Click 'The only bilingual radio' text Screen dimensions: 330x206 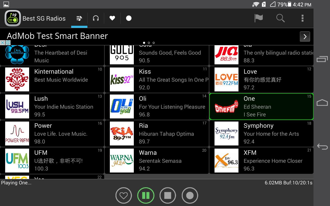click(278, 53)
